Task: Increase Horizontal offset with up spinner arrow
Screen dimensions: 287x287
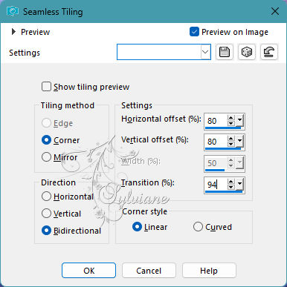Action: pyautogui.click(x=231, y=118)
